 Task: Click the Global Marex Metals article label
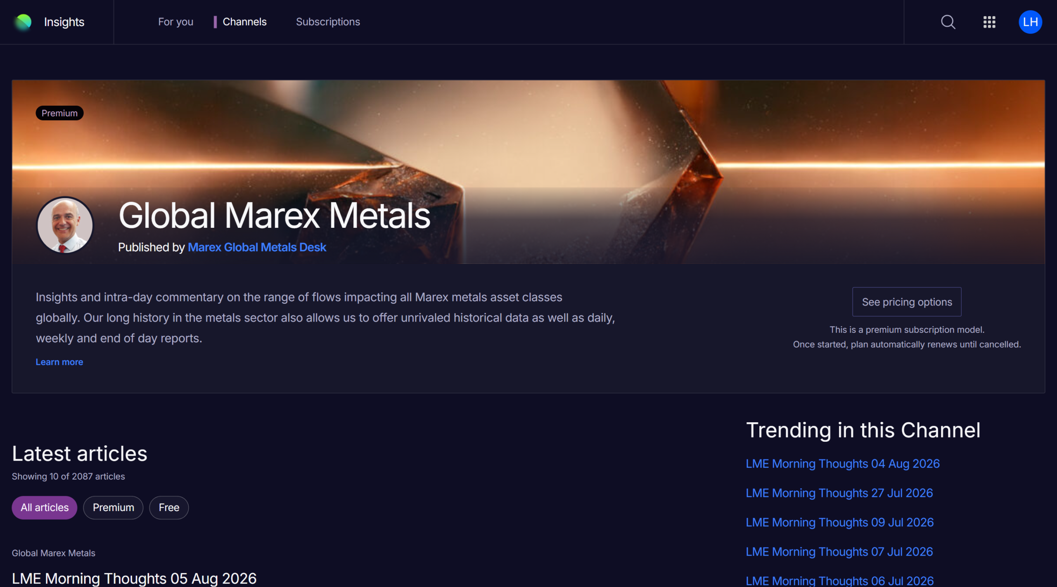point(54,553)
